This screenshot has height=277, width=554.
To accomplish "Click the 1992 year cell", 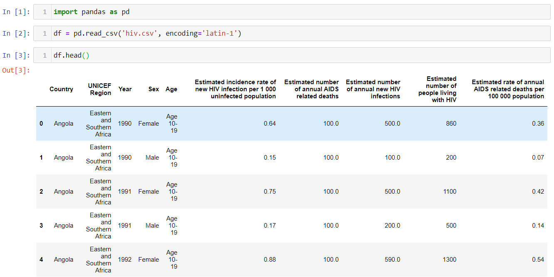I will tap(125, 260).
